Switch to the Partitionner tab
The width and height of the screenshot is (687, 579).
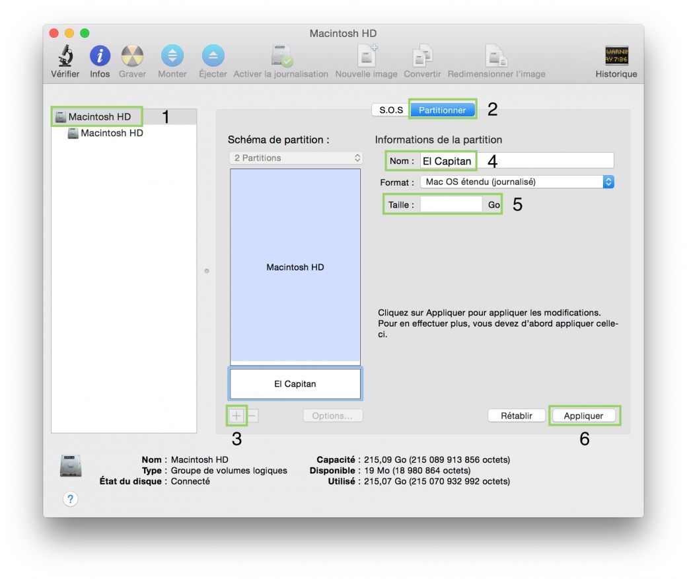pos(442,110)
